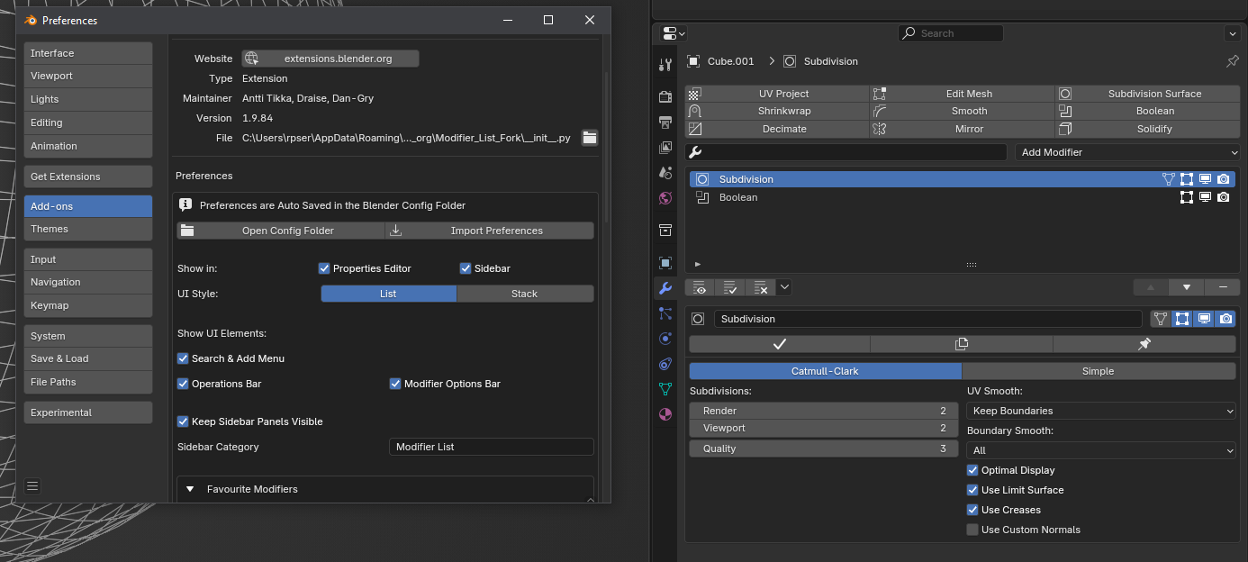Open the Object properties tab icon
The width and height of the screenshot is (1248, 562).
pyautogui.click(x=665, y=263)
